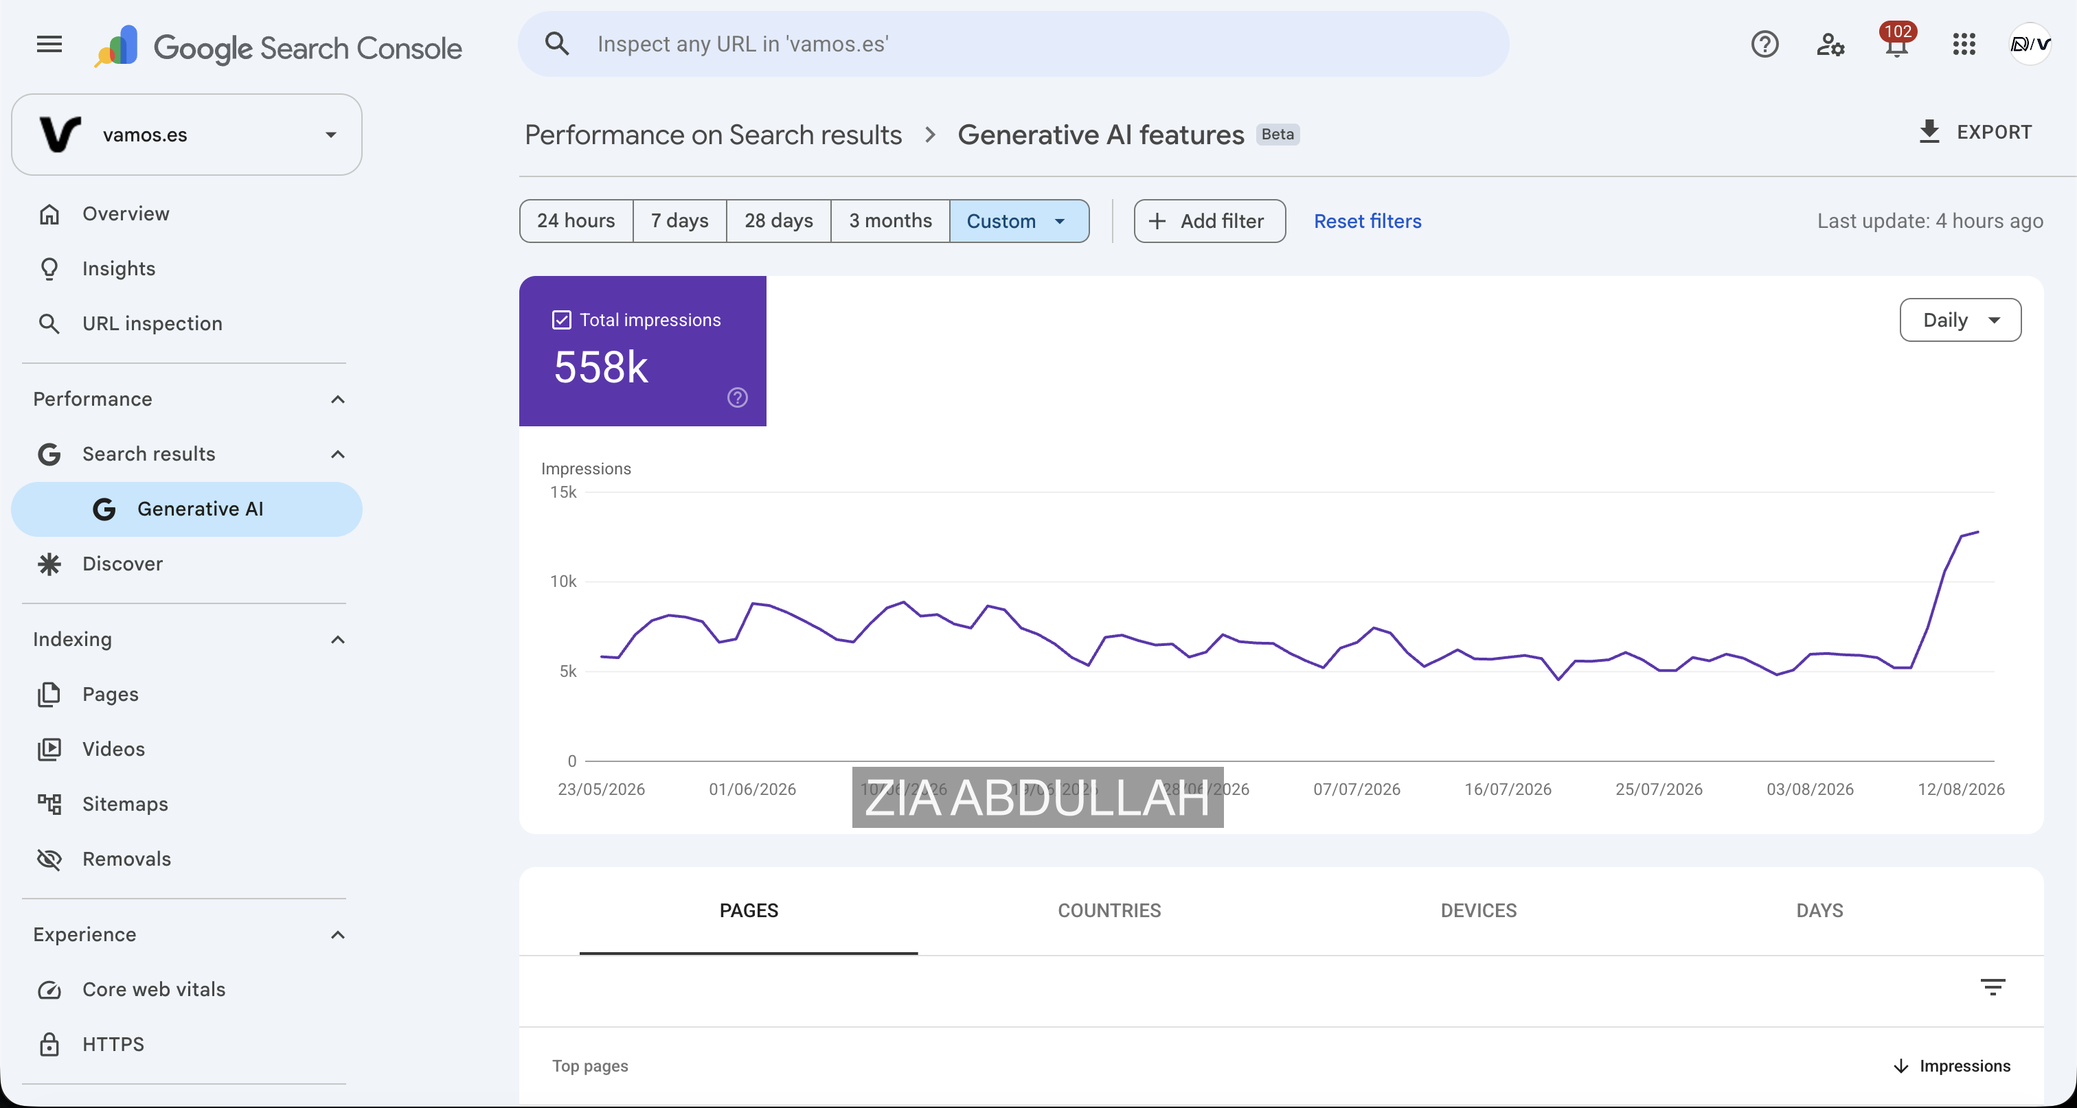Collapse the Indexing section
Screen dimensions: 2077x1108
click(x=338, y=639)
